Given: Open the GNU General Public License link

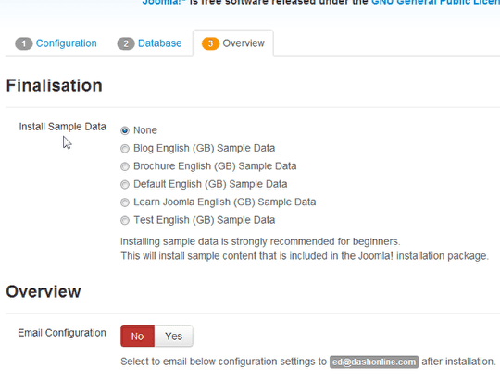Looking at the screenshot, I should tap(435, 3).
